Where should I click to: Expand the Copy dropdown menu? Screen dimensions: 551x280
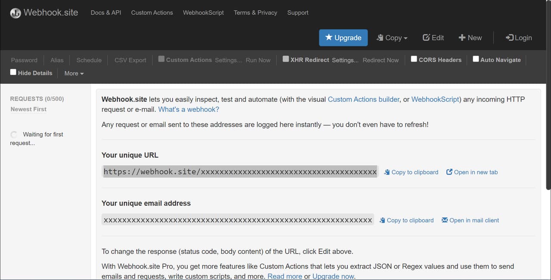(392, 37)
